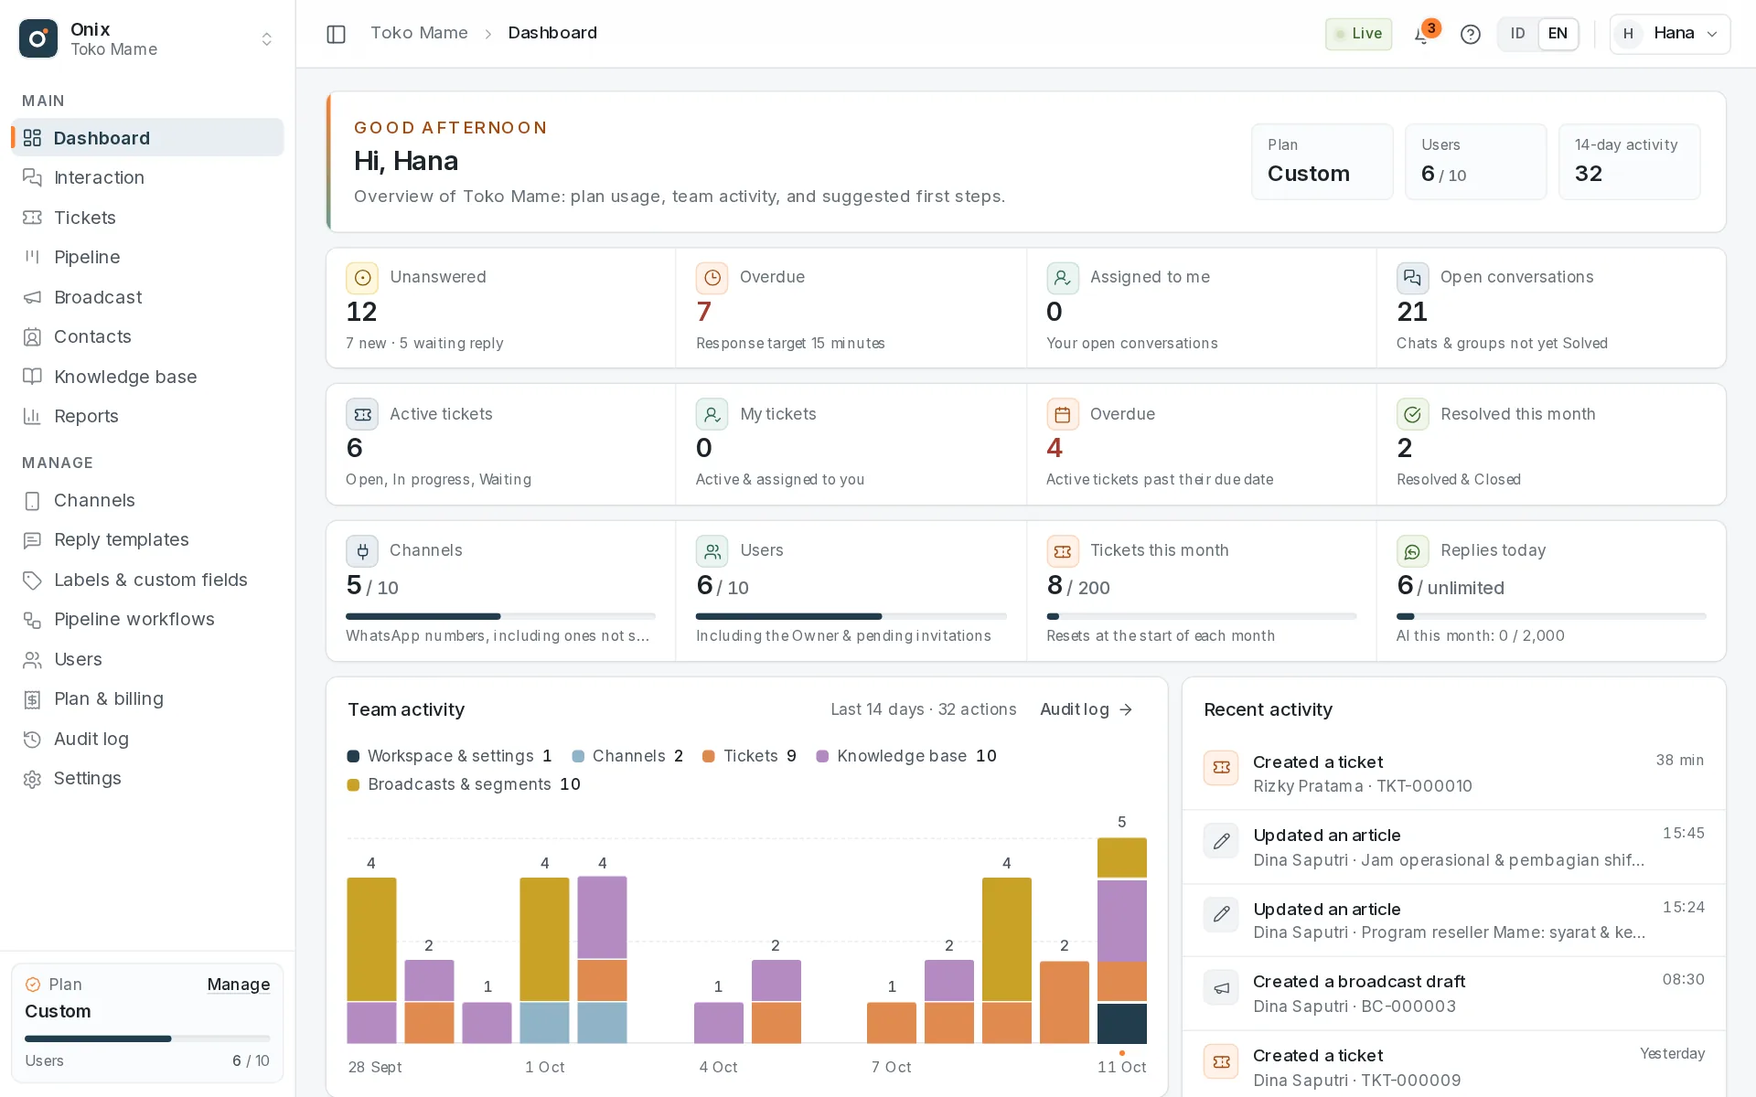
Task: Toggle the Channels legend series
Action: tap(627, 756)
